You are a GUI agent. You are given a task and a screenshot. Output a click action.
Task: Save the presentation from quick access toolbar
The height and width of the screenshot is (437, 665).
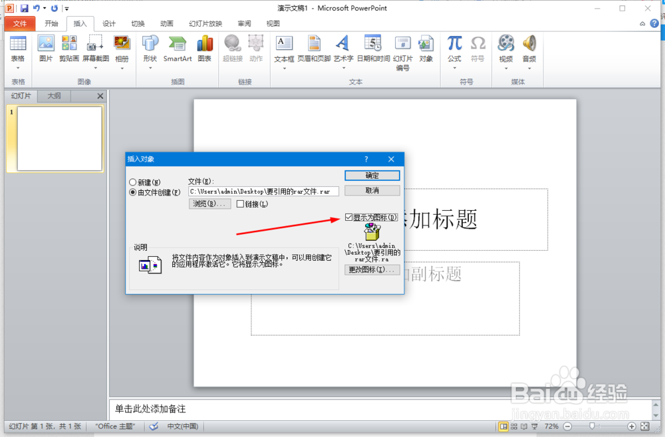coord(24,8)
